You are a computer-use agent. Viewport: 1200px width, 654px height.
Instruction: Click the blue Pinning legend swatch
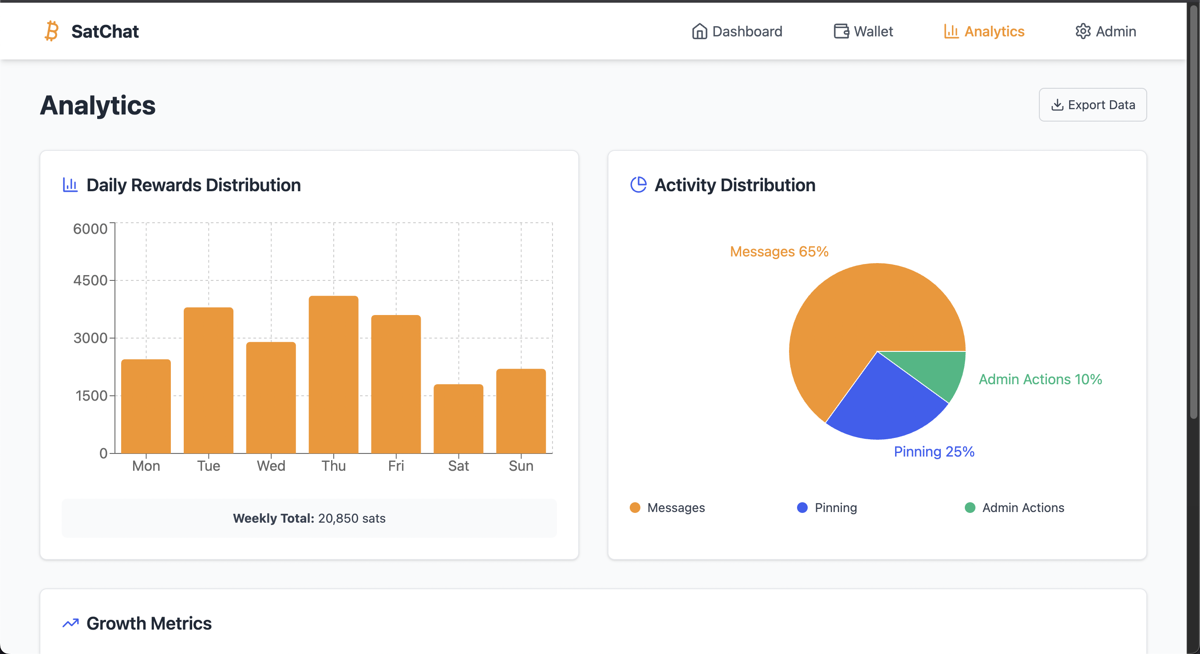pyautogui.click(x=802, y=508)
